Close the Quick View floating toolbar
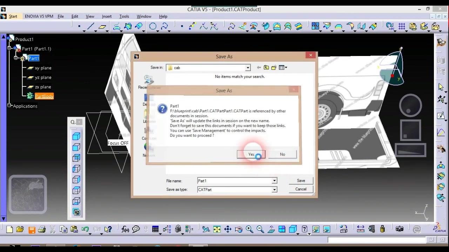This screenshot has height=252, width=449. (x=79, y=122)
